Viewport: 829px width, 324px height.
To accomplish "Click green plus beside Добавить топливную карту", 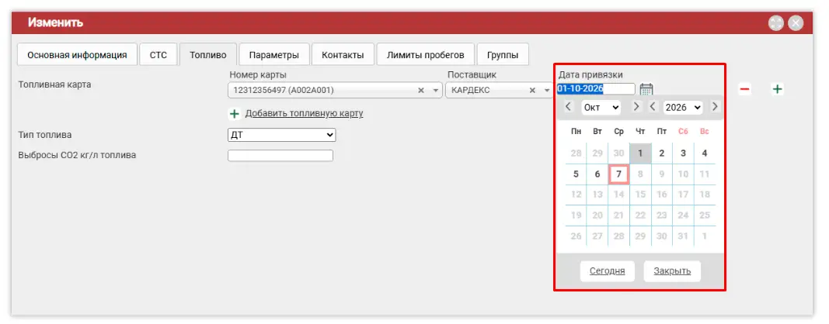I will (x=235, y=113).
